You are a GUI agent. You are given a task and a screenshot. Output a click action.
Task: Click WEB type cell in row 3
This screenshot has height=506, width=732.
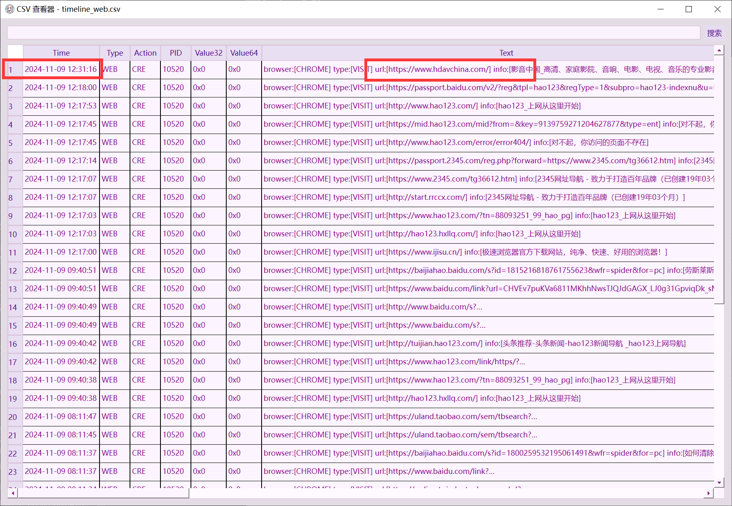pyautogui.click(x=115, y=106)
